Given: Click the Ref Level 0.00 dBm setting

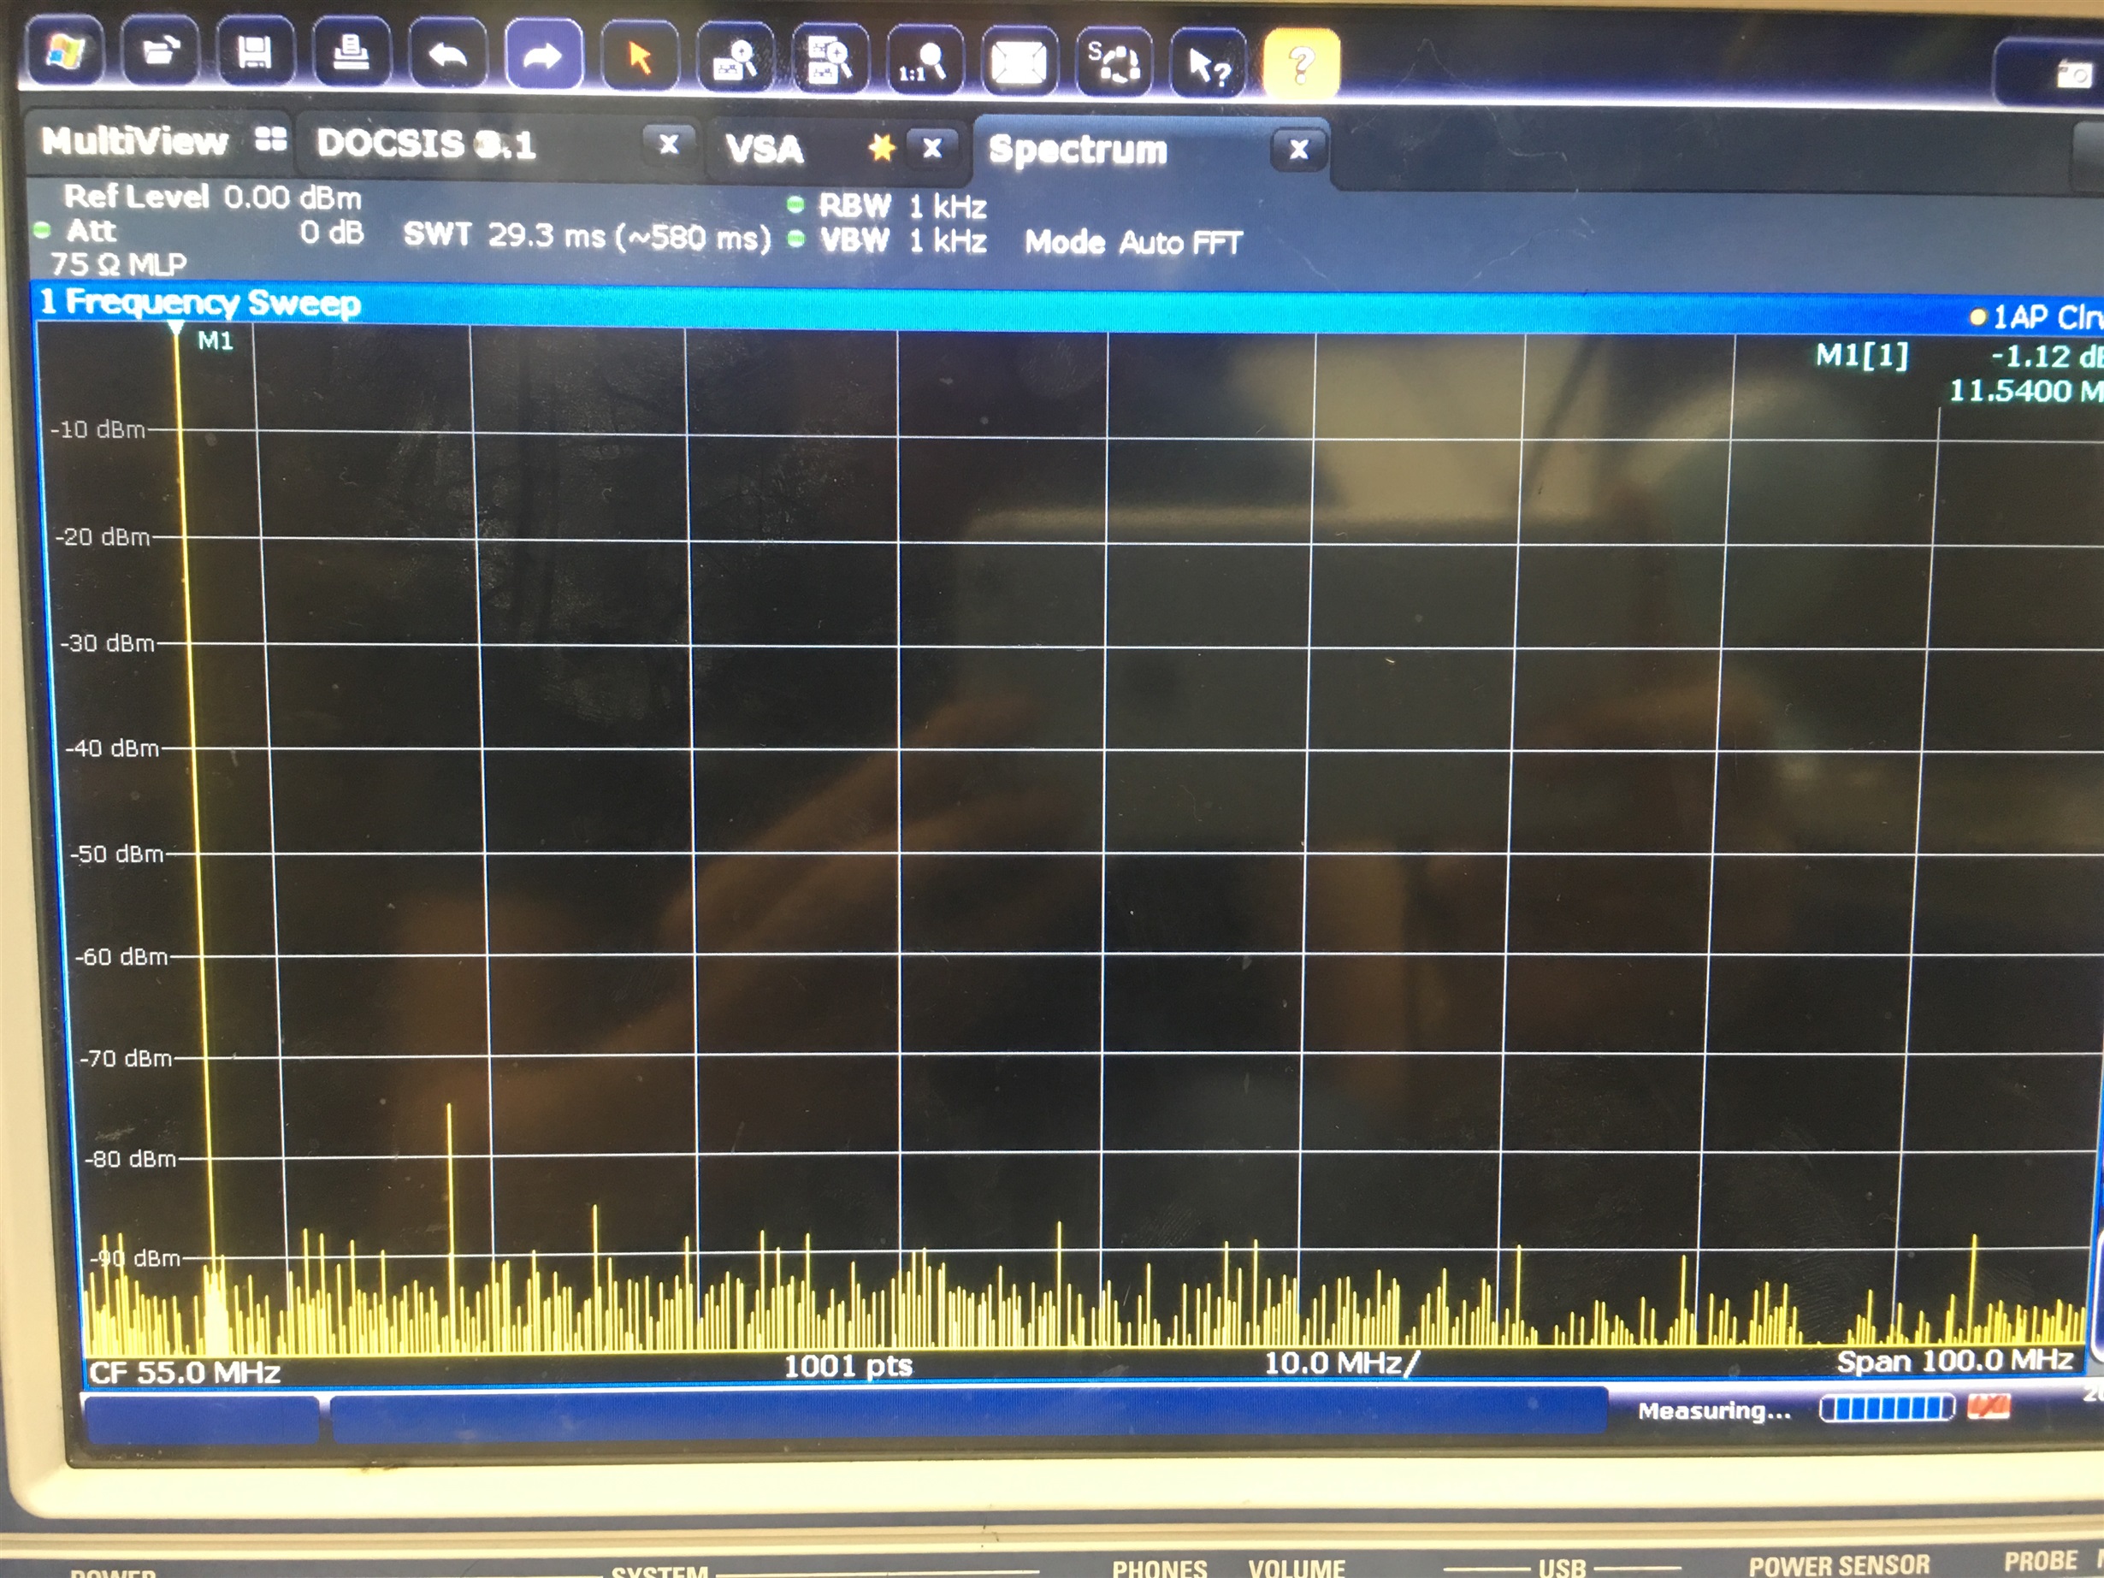Looking at the screenshot, I should 212,197.
